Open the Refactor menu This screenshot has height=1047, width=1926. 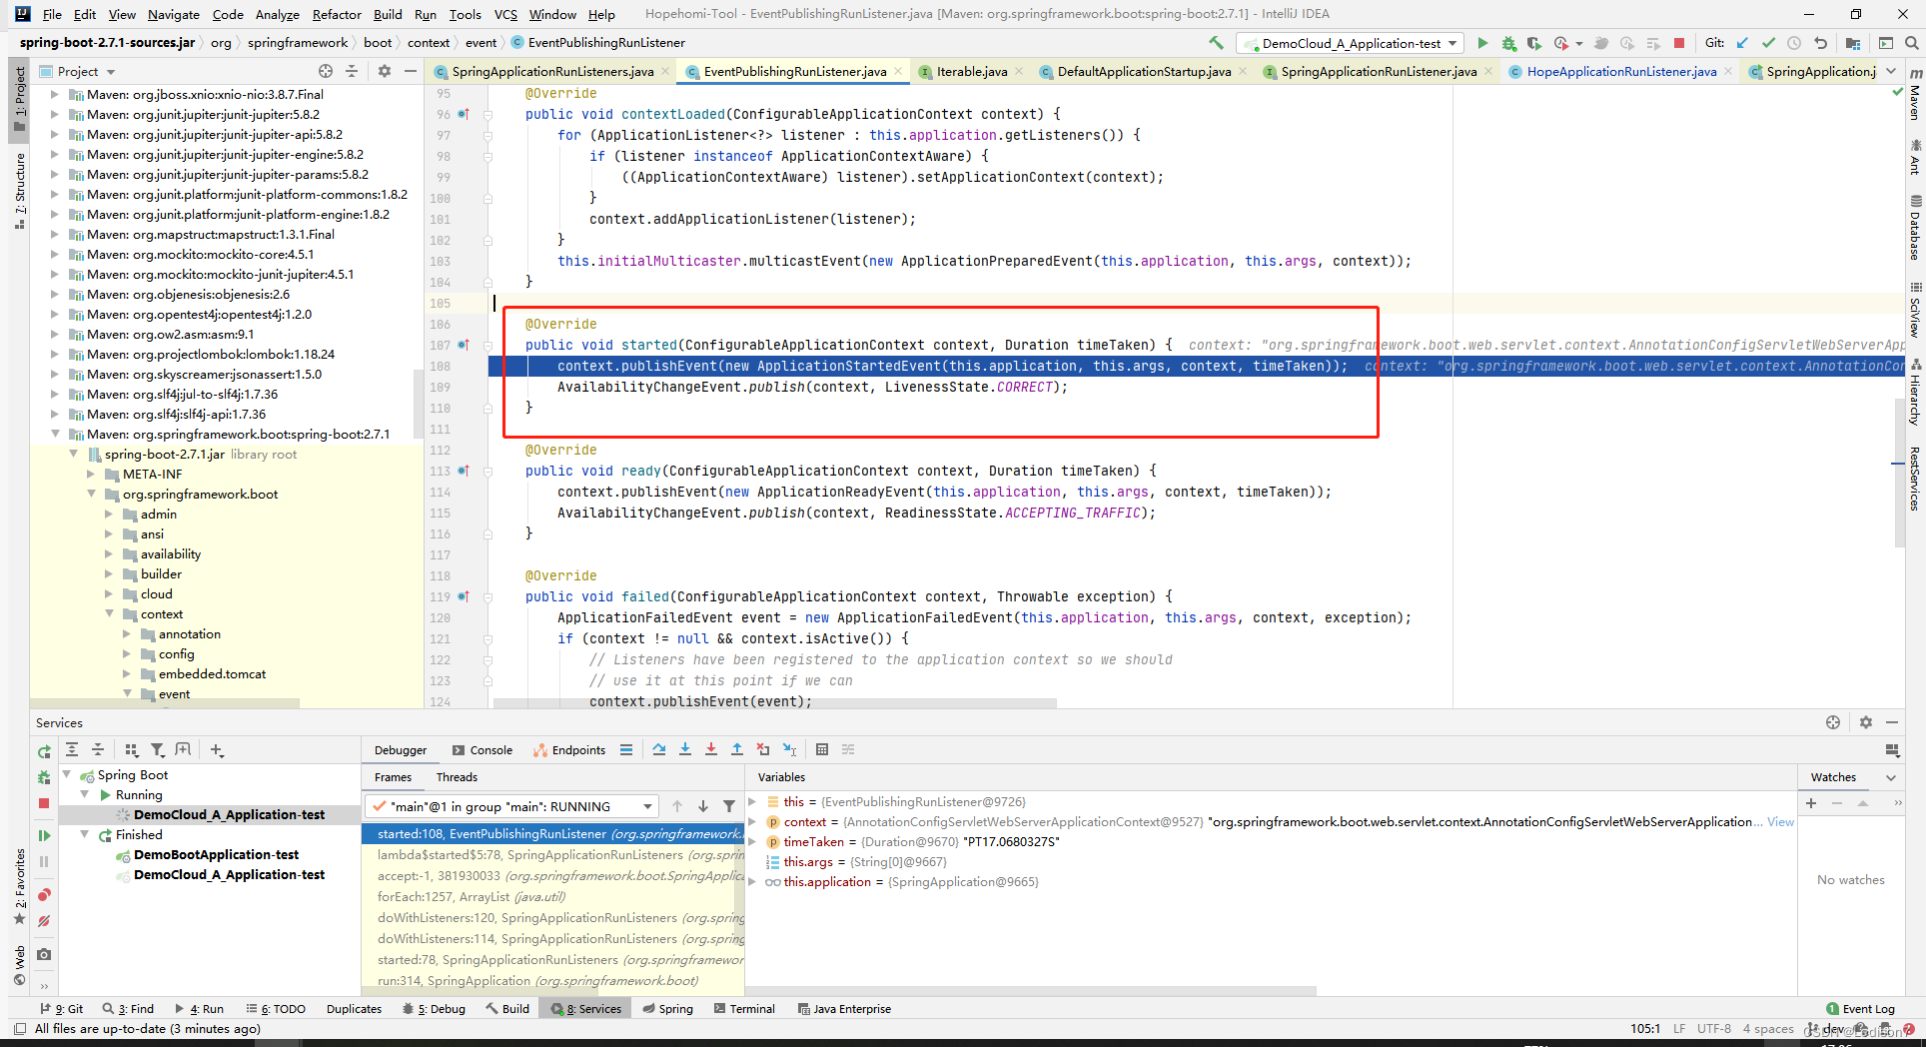pyautogui.click(x=337, y=14)
